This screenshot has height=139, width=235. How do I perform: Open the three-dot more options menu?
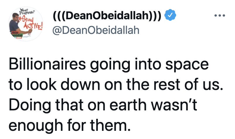click(219, 15)
